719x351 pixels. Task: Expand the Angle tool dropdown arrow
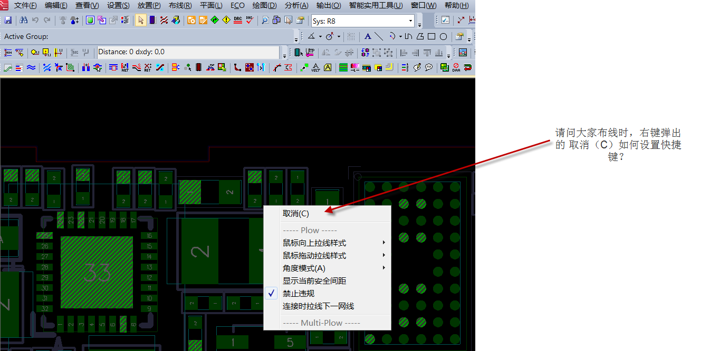point(320,37)
